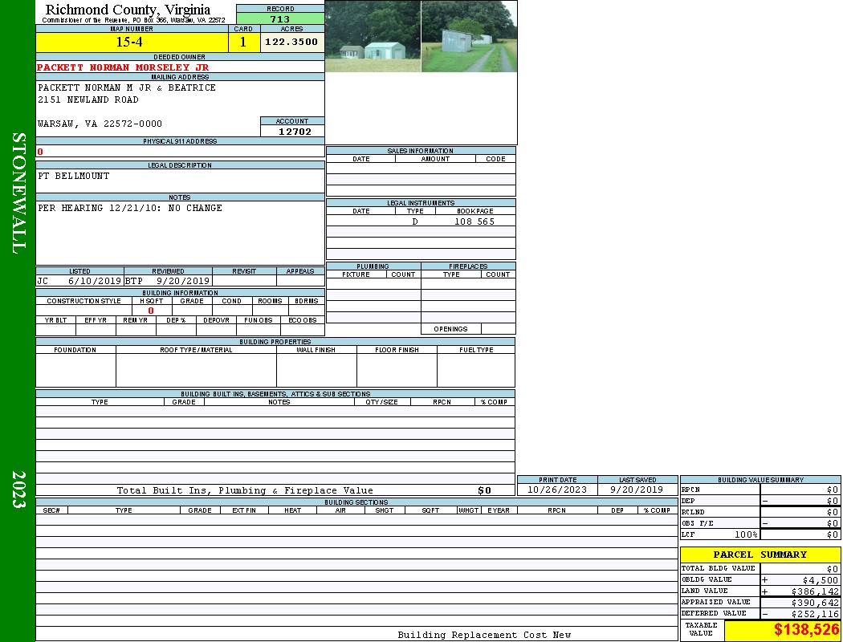Select deeded owner name Packett Norman Morseley Jr
This screenshot has width=843, height=642.
click(123, 67)
